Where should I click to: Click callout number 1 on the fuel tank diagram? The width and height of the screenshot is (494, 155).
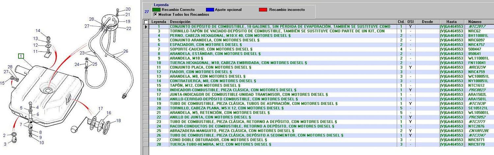[21, 56]
